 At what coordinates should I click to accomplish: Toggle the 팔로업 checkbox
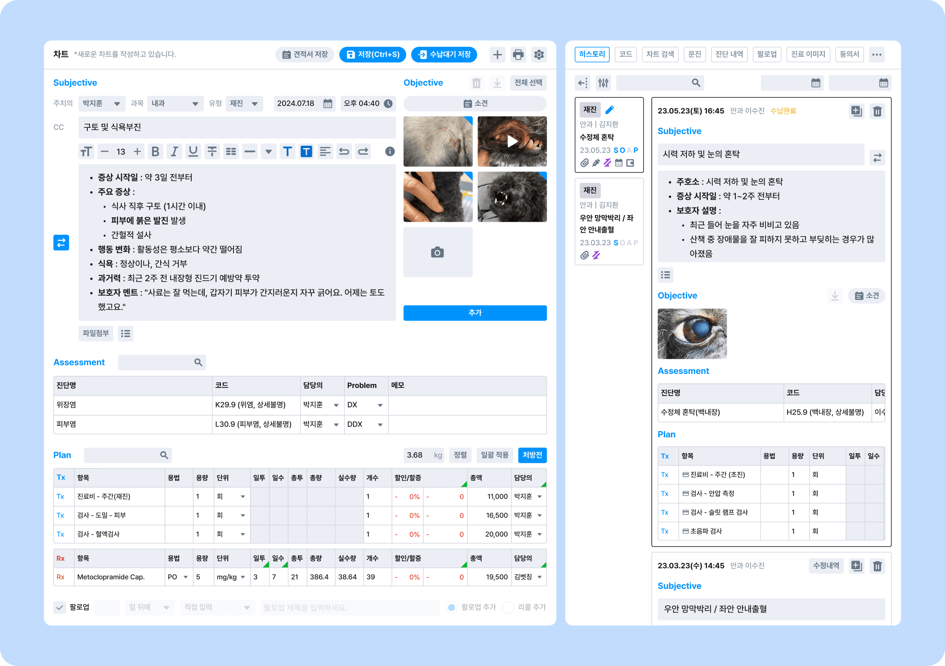tap(59, 607)
